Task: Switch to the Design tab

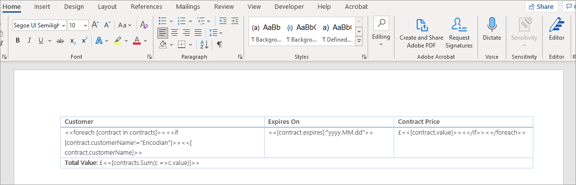Action: click(x=74, y=7)
